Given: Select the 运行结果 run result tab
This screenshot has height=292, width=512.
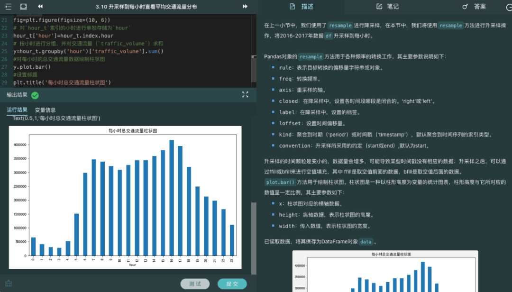Looking at the screenshot, I should (17, 110).
